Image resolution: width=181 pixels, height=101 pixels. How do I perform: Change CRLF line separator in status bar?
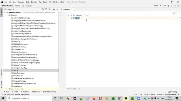(x=140, y=95)
